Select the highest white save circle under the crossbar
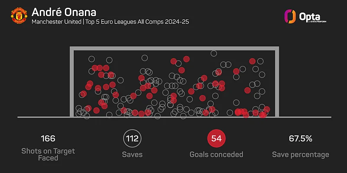 [x=214, y=54]
